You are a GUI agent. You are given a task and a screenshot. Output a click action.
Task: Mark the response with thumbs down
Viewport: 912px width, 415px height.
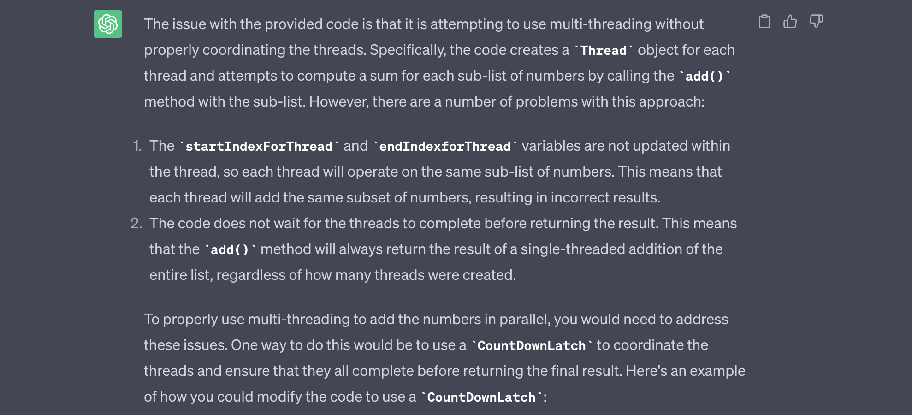pos(816,22)
